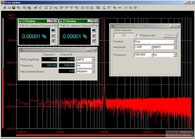Screen dimensions: 195x139
Task: Open trace settings icon with pencil
Action: point(35,8)
